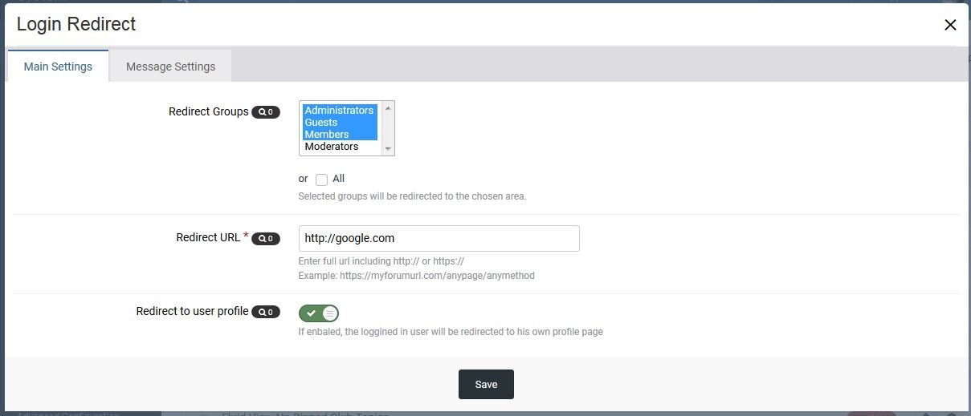Disable the Redirect to user profile switch
The width and height of the screenshot is (971, 416).
319,313
